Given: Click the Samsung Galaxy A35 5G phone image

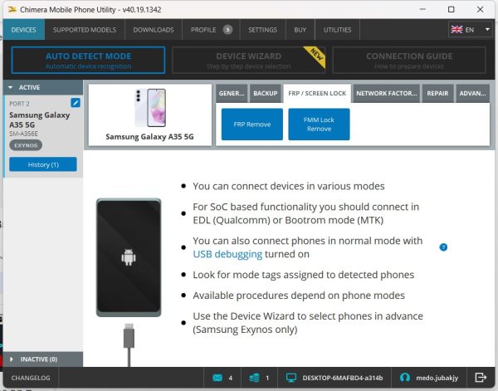Looking at the screenshot, I should 150,108.
